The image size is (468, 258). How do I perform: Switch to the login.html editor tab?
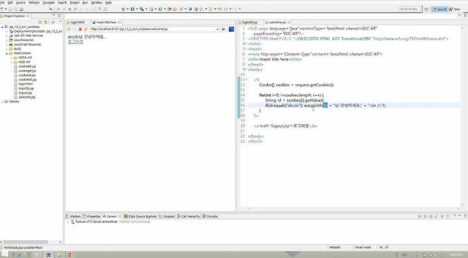[77, 22]
